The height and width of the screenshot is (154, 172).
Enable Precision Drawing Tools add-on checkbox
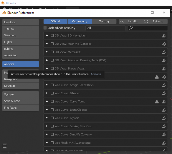coord(52,60)
